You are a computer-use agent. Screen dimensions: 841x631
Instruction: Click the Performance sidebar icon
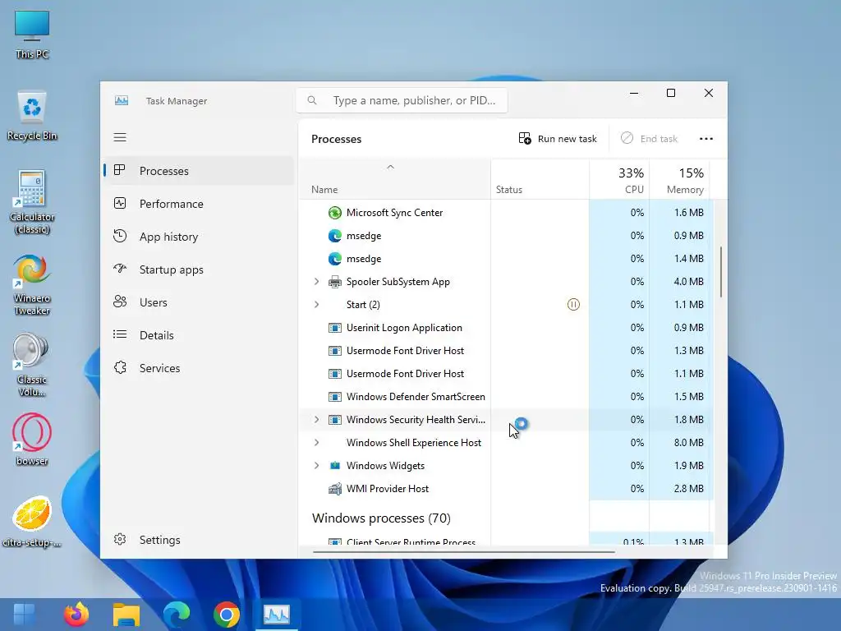120,204
